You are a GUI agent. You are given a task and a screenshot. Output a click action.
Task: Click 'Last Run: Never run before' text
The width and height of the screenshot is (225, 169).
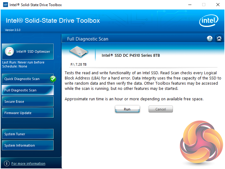pyautogui.click(x=23, y=62)
